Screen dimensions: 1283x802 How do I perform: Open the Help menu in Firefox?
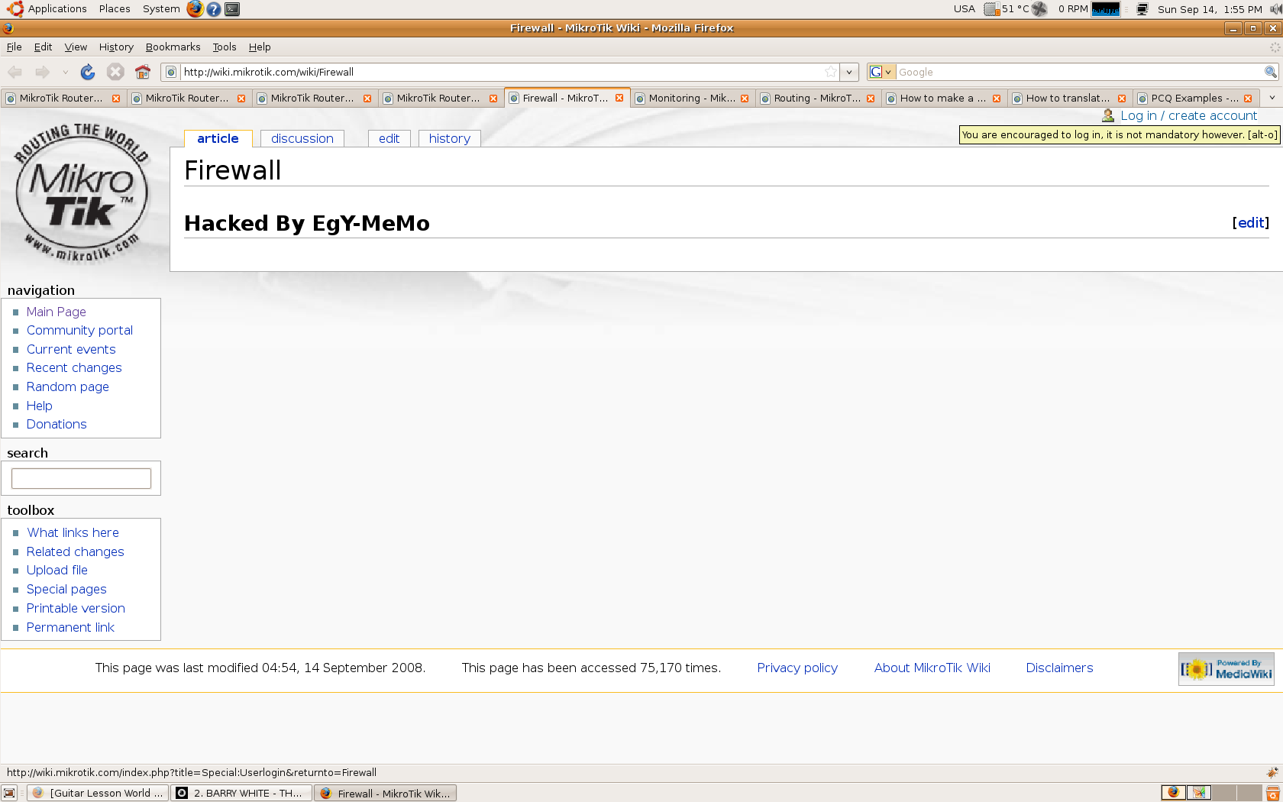click(x=260, y=47)
